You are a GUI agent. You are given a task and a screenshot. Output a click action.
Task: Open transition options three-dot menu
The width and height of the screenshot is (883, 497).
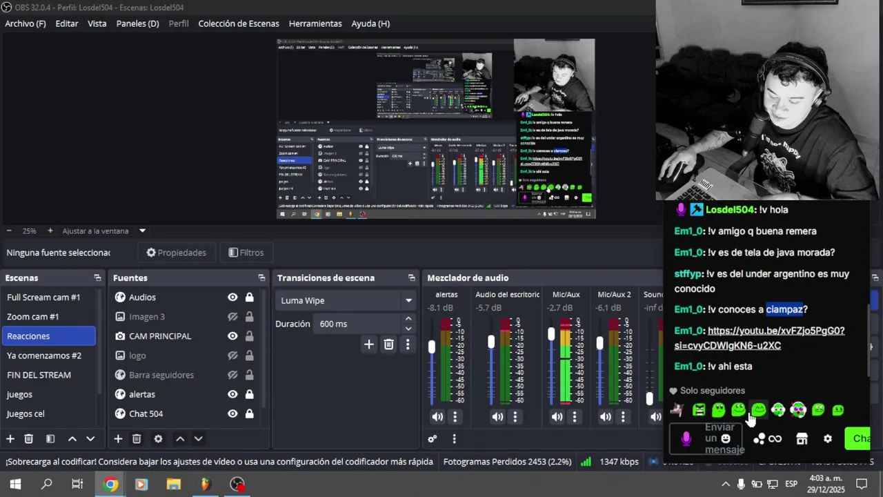[408, 344]
